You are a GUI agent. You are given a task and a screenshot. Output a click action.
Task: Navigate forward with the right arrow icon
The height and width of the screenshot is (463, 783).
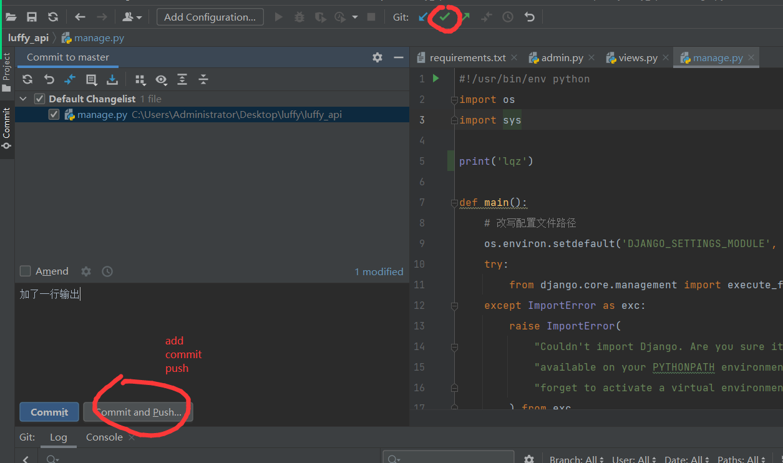[x=102, y=17]
